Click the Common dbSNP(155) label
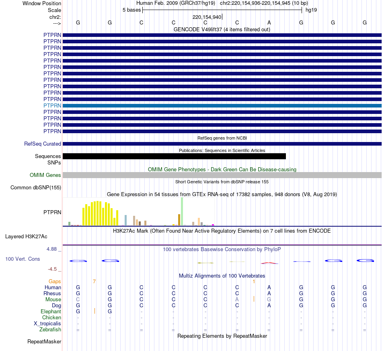Viewport: 382px width, 351px height. [36, 188]
